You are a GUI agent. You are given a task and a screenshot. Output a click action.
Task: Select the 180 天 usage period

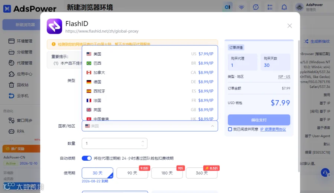tap(167, 173)
